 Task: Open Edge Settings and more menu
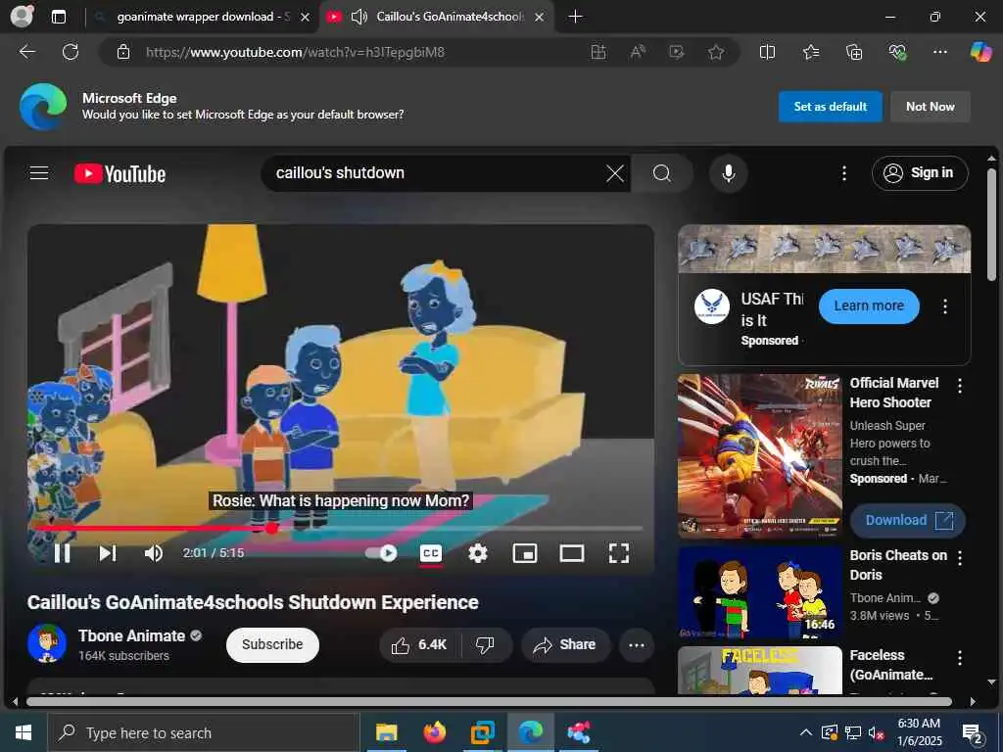tap(939, 52)
